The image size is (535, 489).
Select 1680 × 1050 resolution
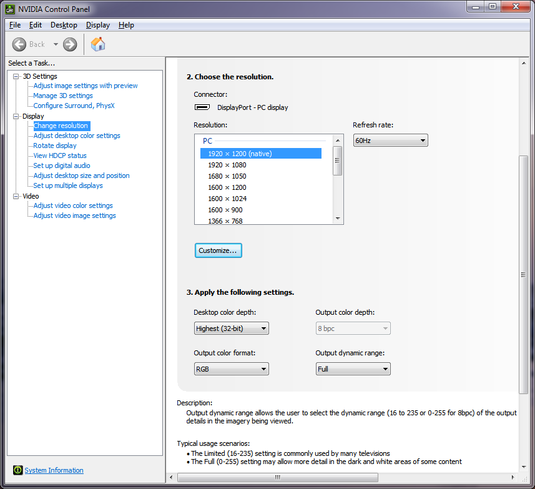227,176
